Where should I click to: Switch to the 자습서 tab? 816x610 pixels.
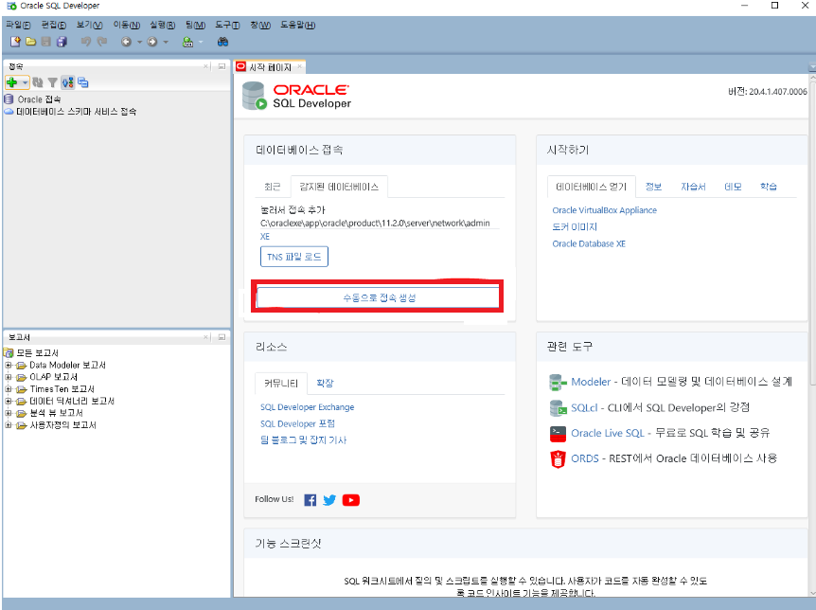point(693,187)
